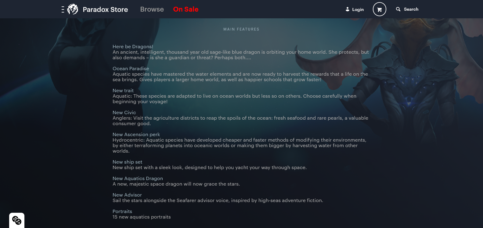Open the On Sale page
This screenshot has width=483, height=228.
tap(186, 9)
